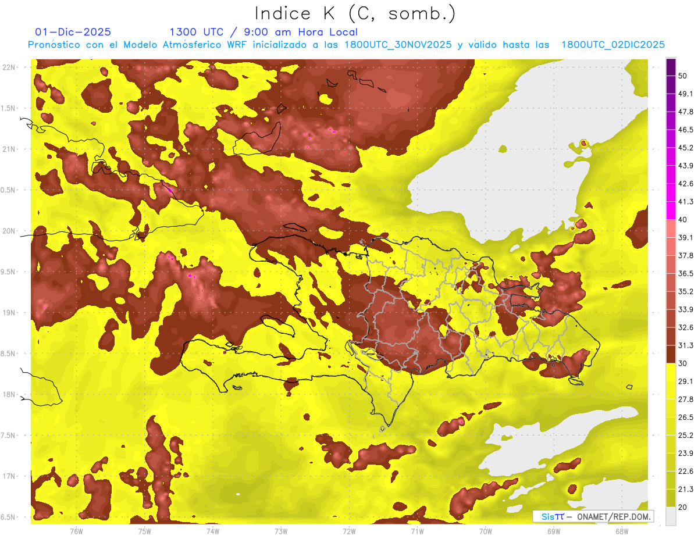Click the colorbar value "46.5"

click(686, 130)
